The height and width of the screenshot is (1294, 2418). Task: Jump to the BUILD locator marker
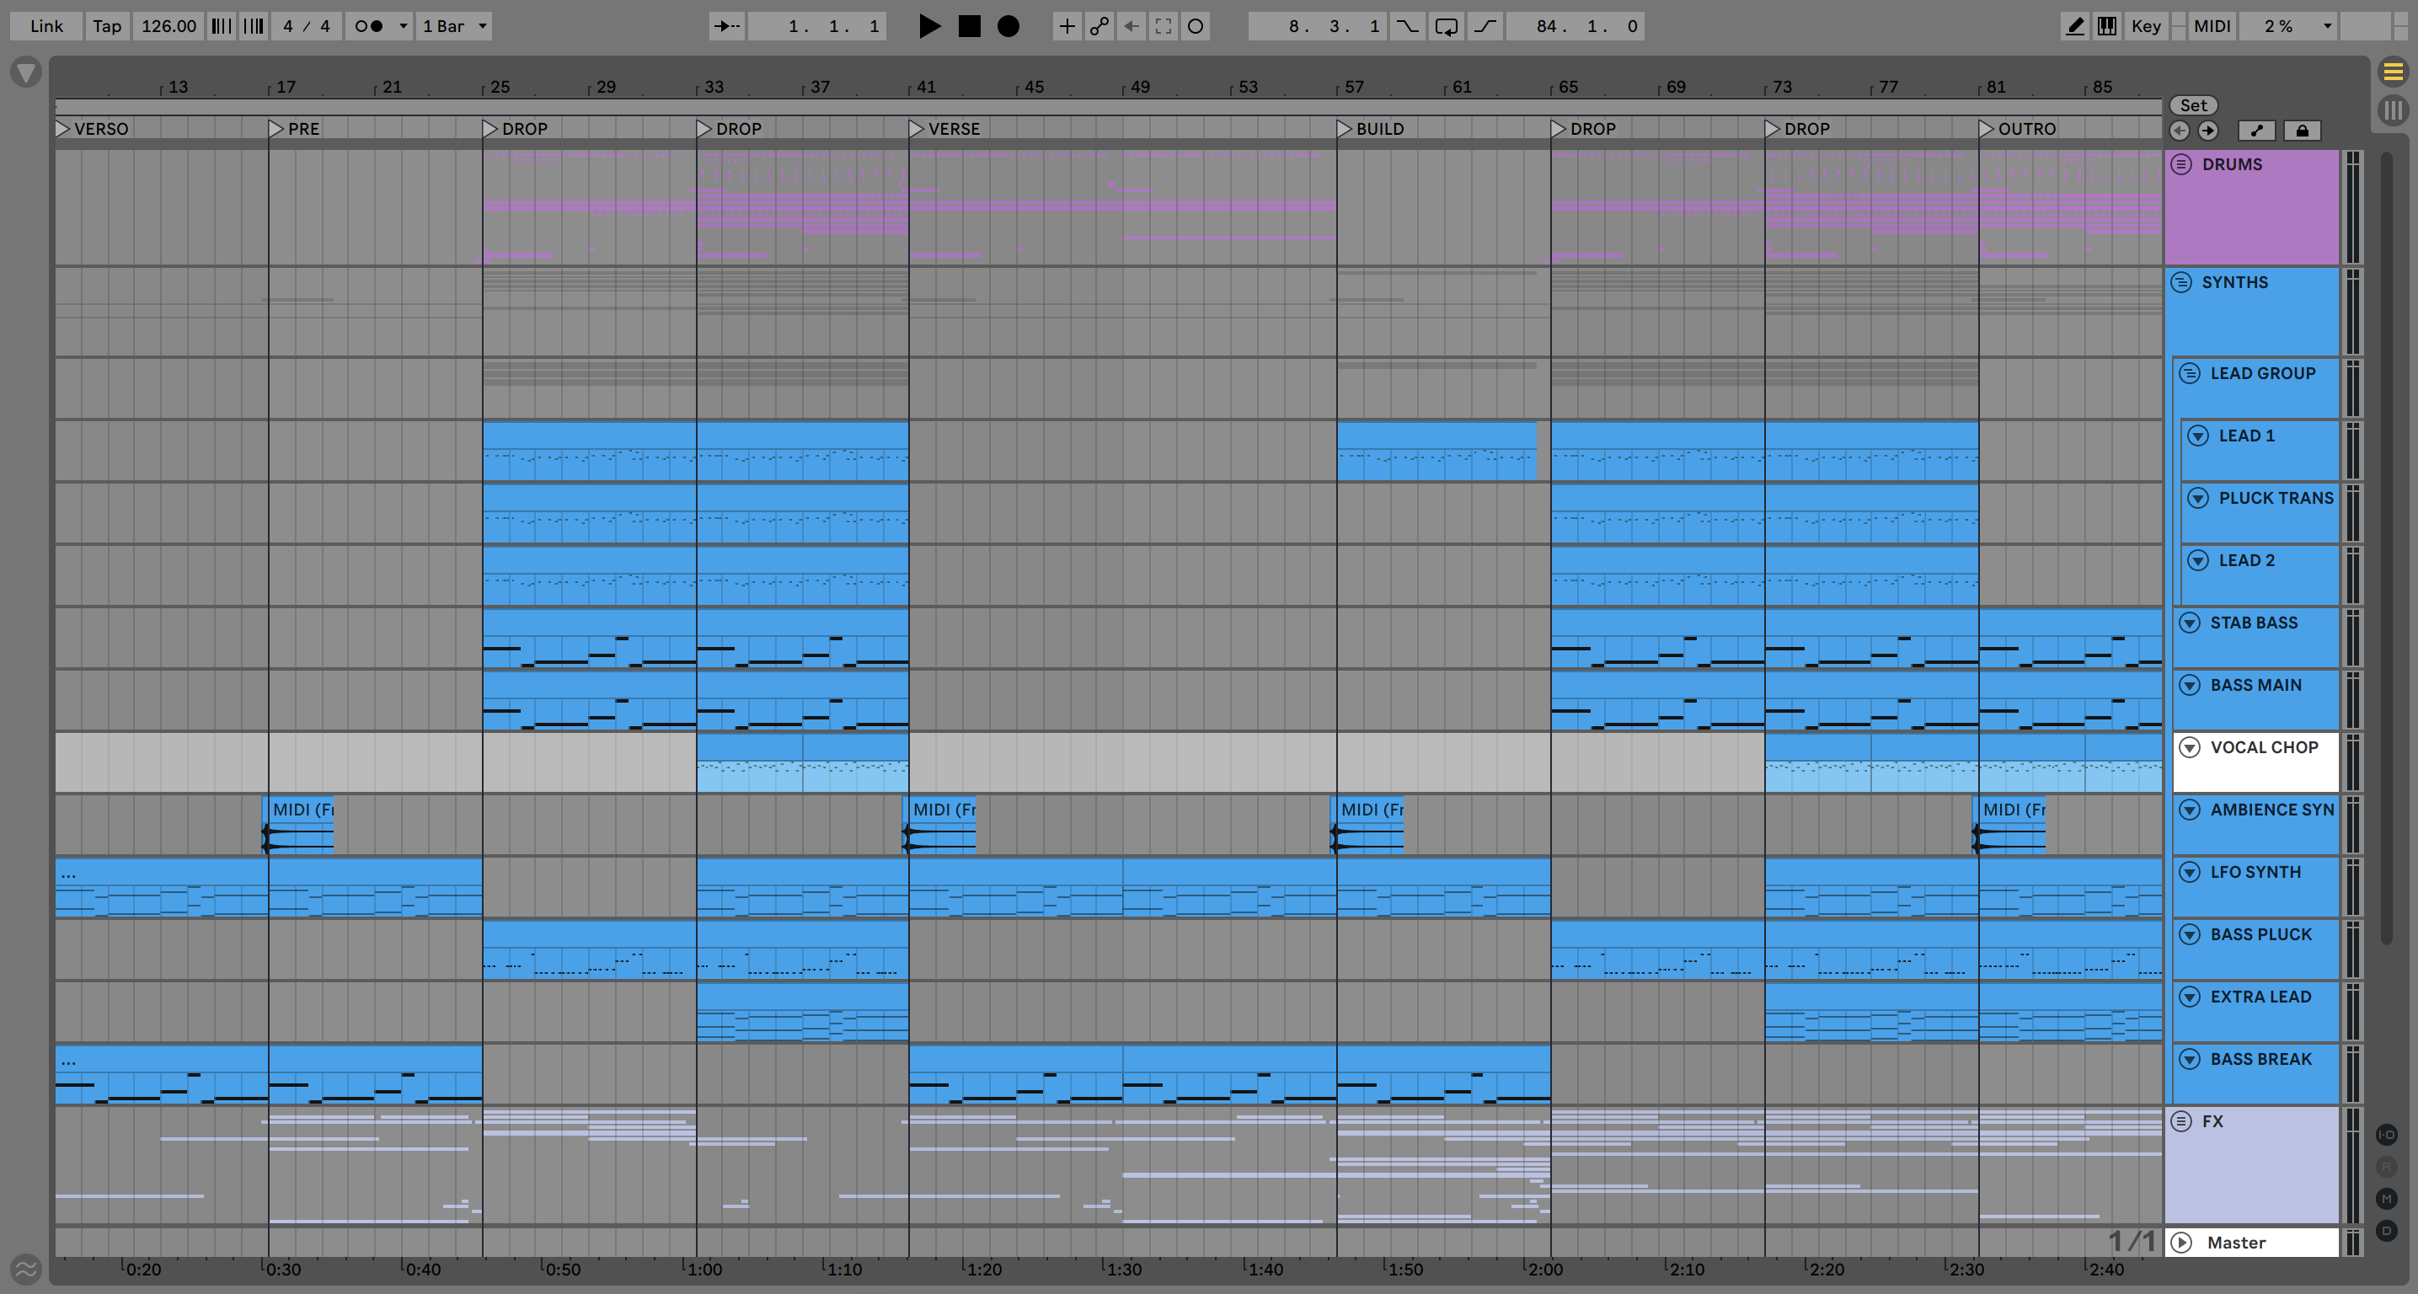click(1345, 129)
